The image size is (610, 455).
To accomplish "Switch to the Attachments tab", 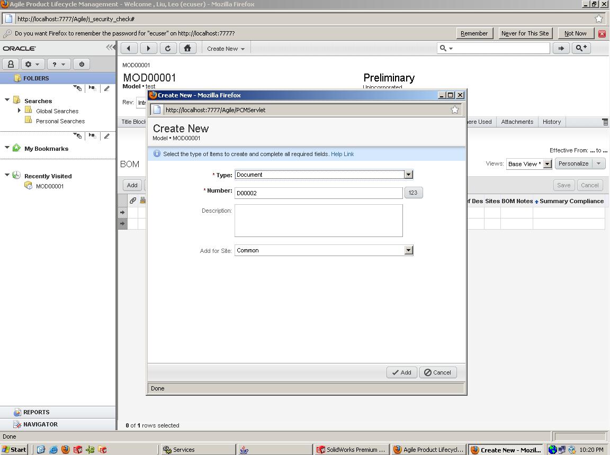I will pos(517,122).
